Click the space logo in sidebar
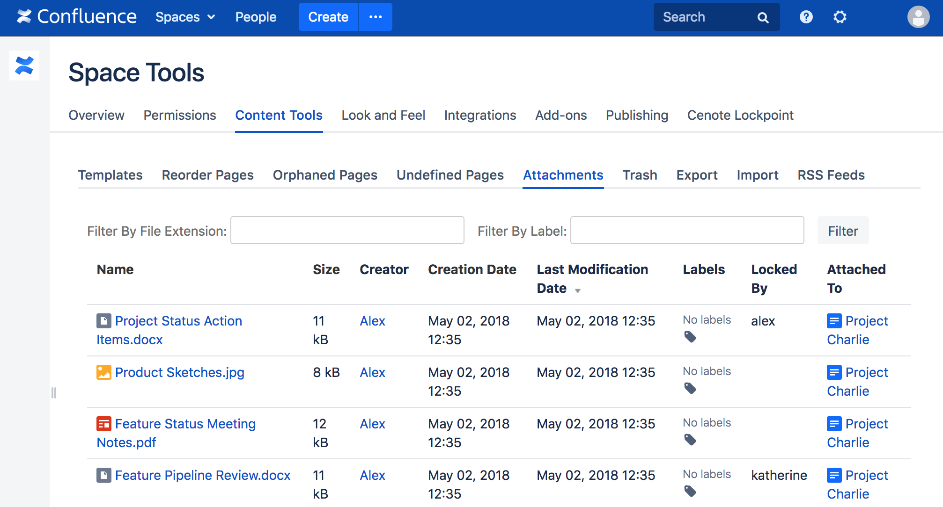The width and height of the screenshot is (943, 507). click(24, 65)
